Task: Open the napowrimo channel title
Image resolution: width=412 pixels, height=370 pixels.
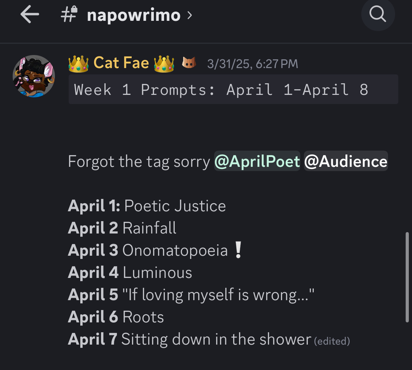Action: pos(133,16)
